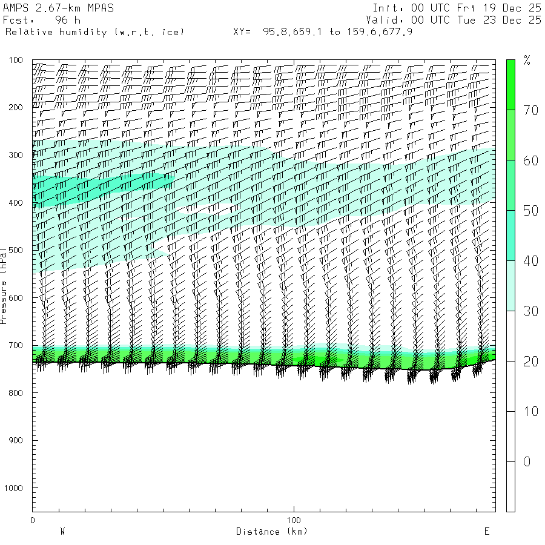Click the colorbar '20' value label
Image resolution: width=545 pixels, height=545 pixels.
[x=530, y=362]
